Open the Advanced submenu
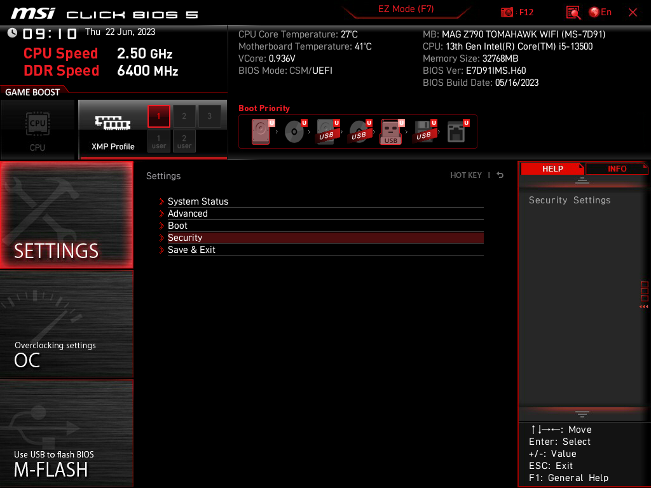The image size is (651, 488). tap(325, 213)
